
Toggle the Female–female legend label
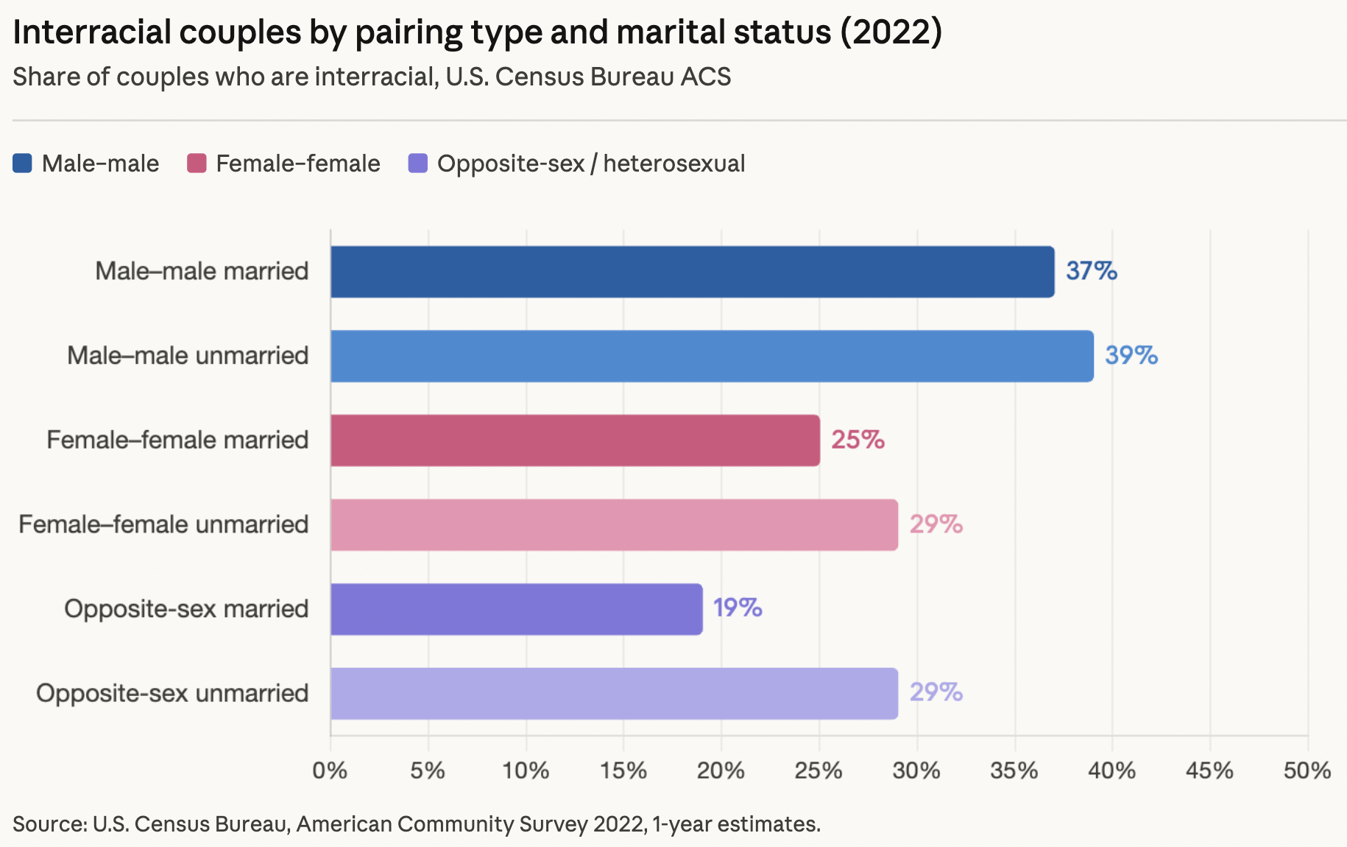pos(298,164)
